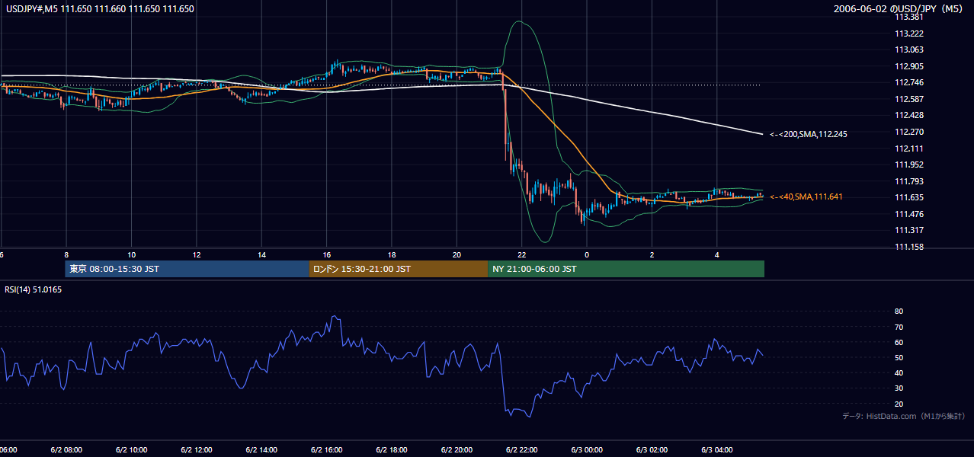Click hour tick 10 under price chart
The height and width of the screenshot is (457, 974).
[x=131, y=254]
